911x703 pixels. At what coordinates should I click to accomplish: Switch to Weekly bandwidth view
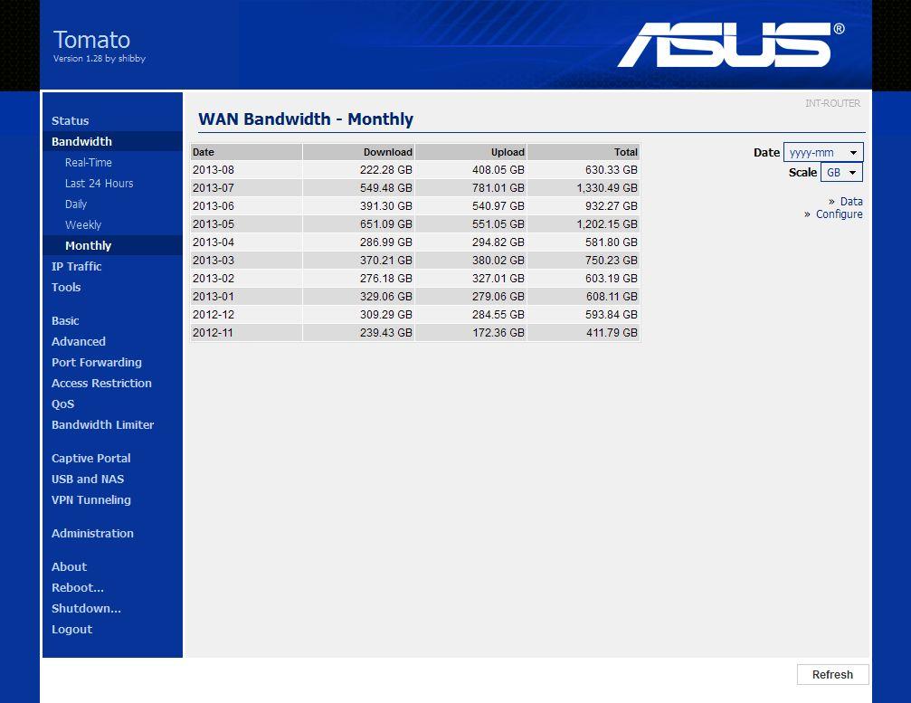[x=83, y=225]
